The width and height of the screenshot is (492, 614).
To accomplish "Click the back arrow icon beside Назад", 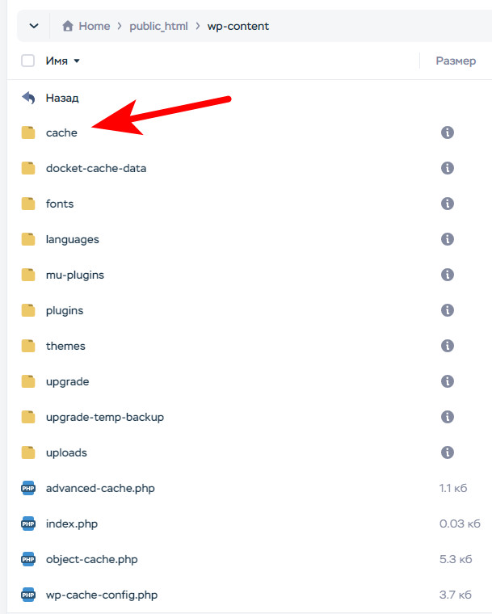I will click(28, 98).
